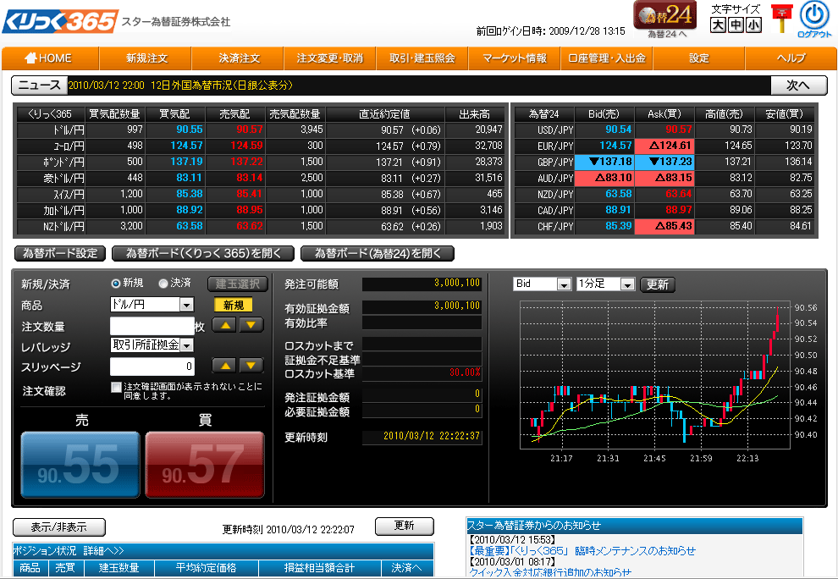Select the 新規 radio button
The image size is (838, 579).
coord(115,284)
